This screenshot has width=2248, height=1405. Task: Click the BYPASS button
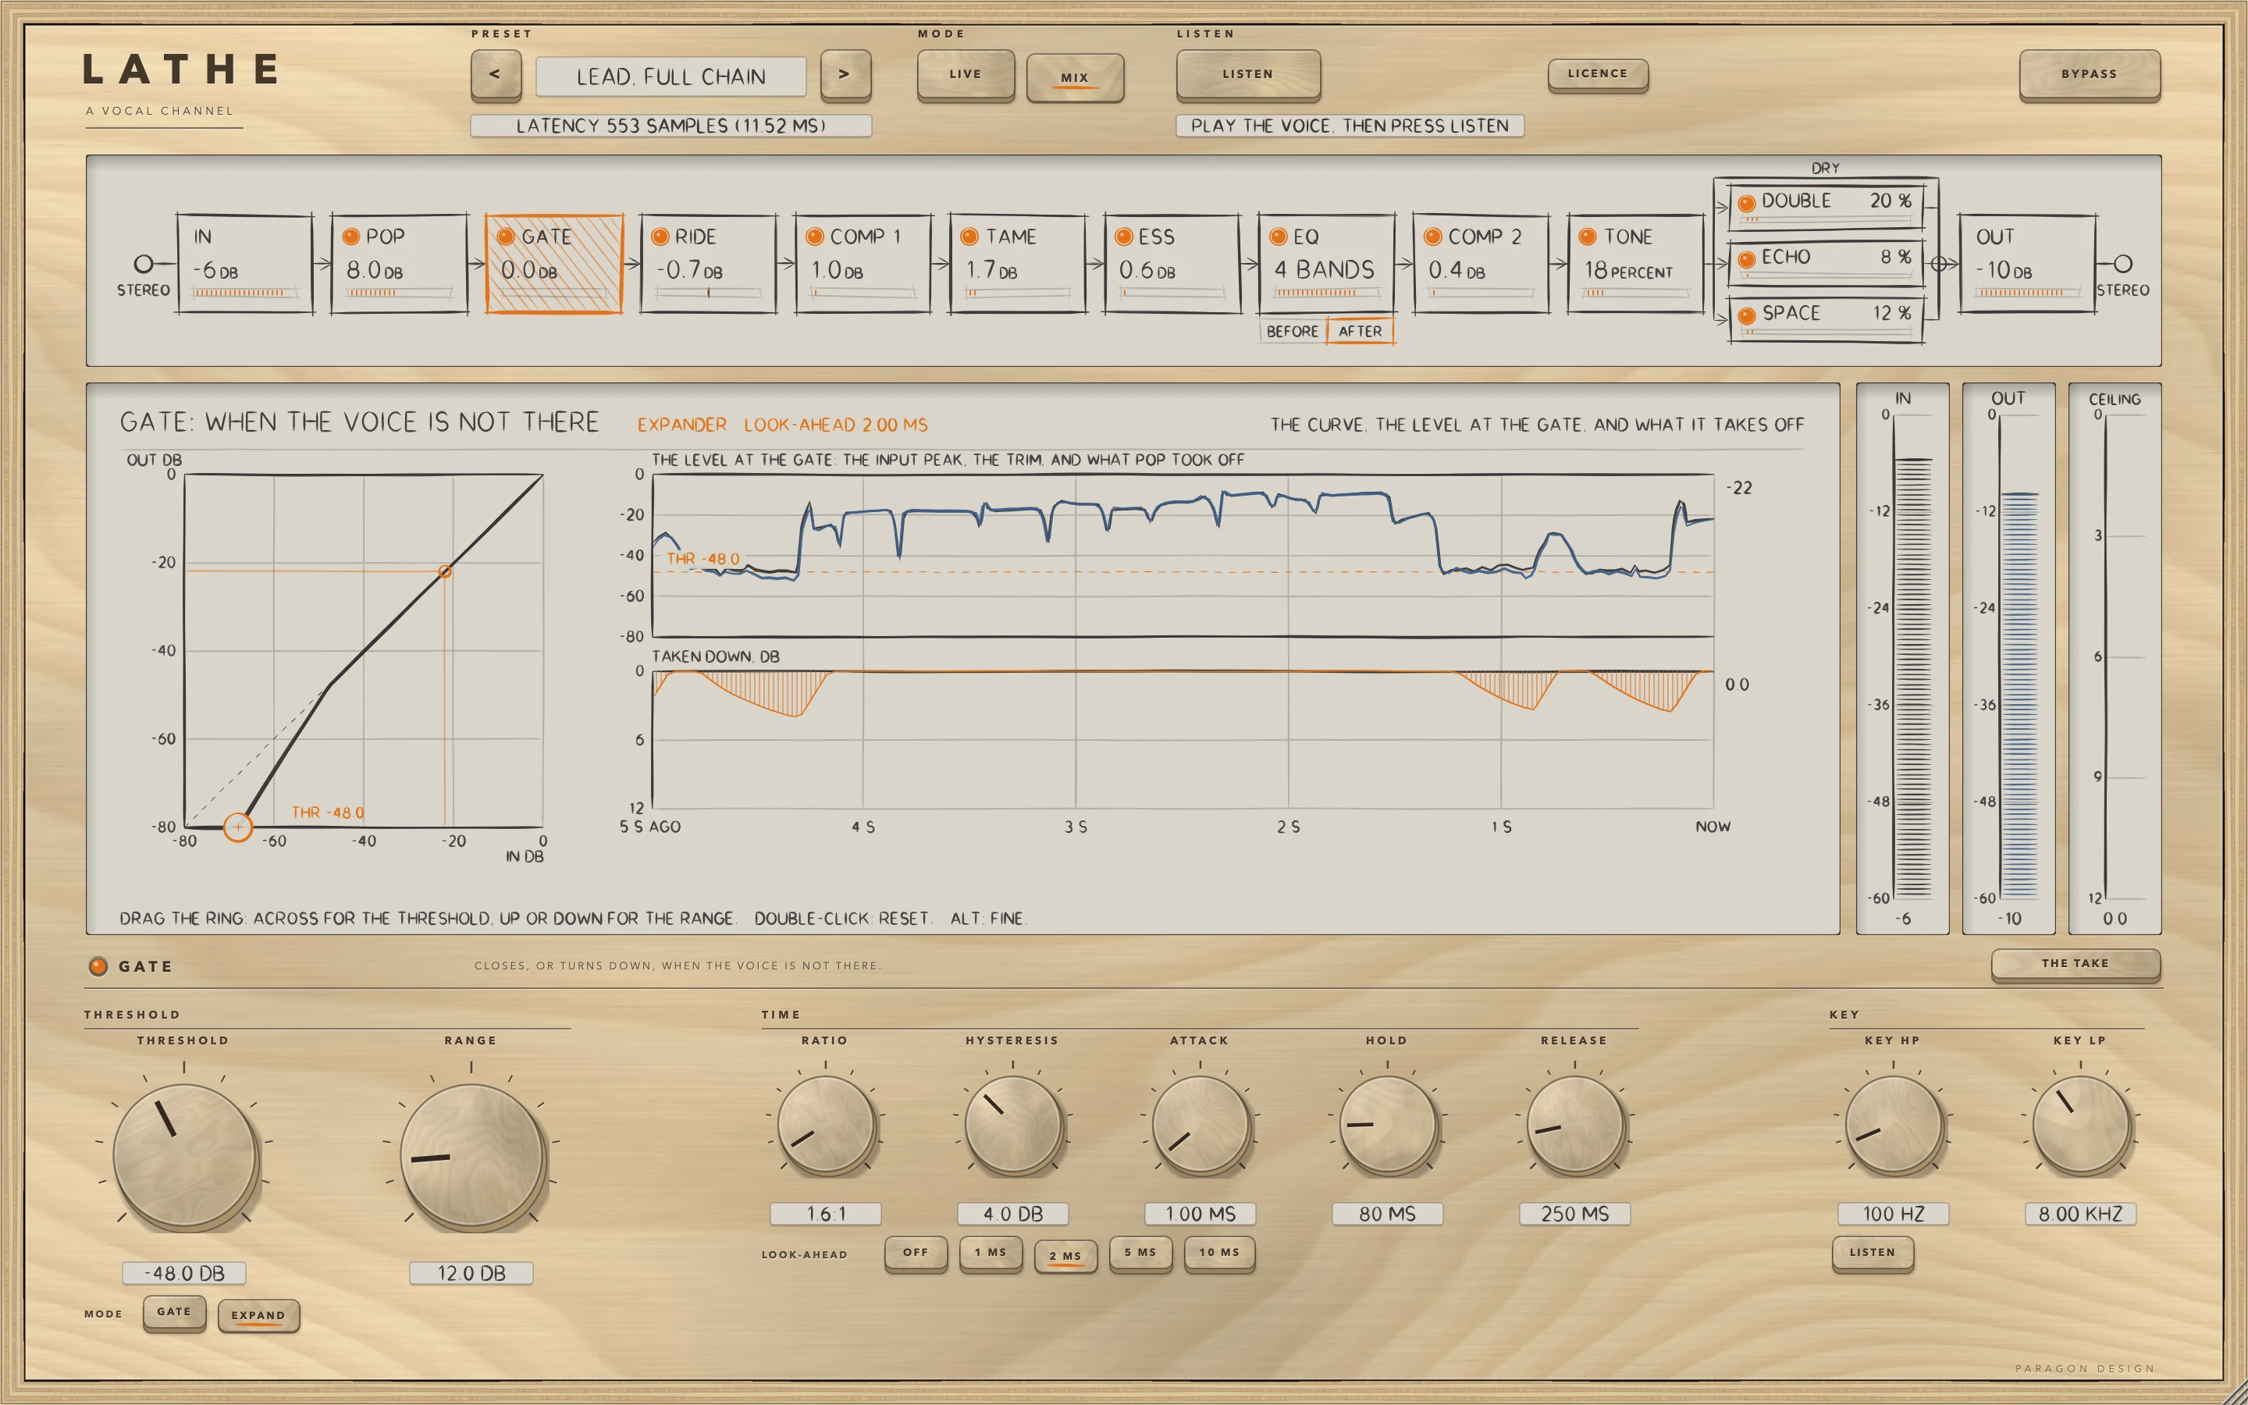[x=2089, y=74]
